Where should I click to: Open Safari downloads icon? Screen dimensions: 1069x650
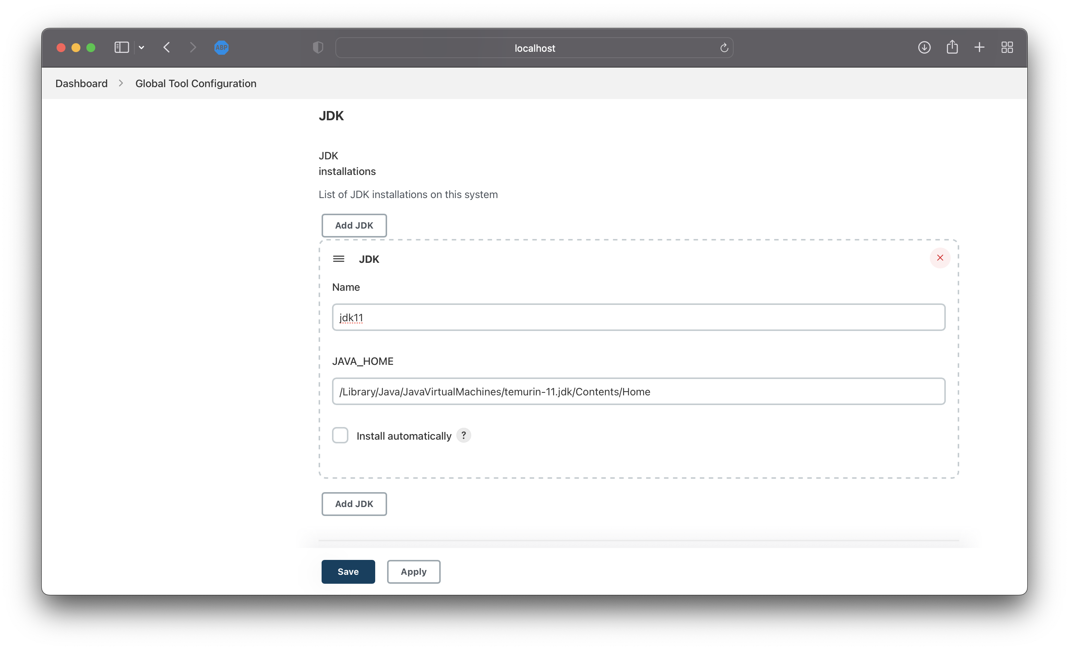(924, 47)
